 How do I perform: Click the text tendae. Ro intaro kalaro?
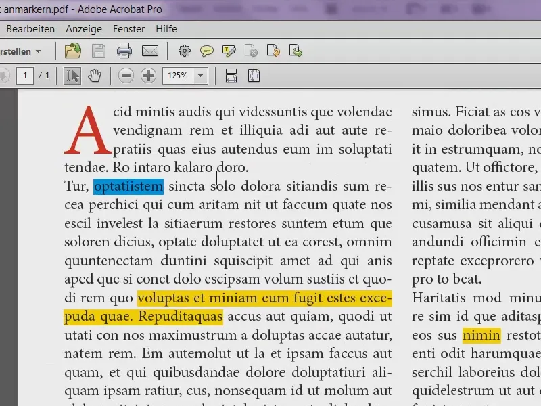click(140, 167)
